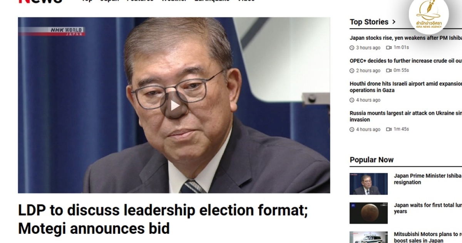The width and height of the screenshot is (462, 243).
Task: Click clock icon under Houthi drone story
Action: pos(352,100)
